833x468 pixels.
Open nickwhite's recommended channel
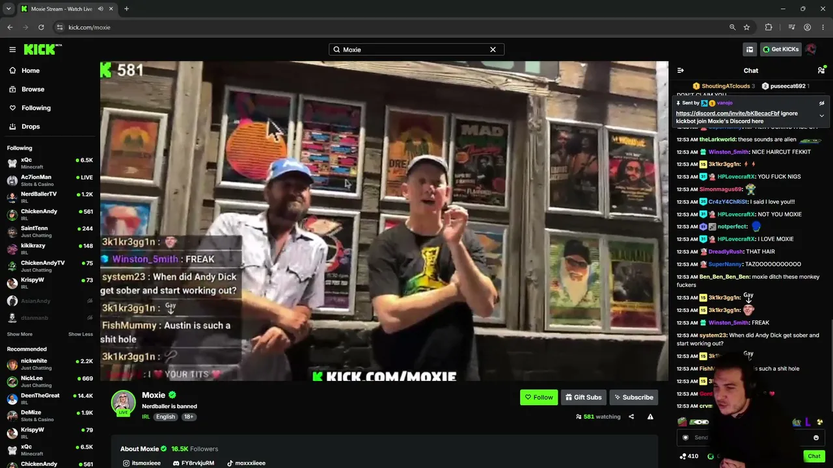tap(49, 364)
